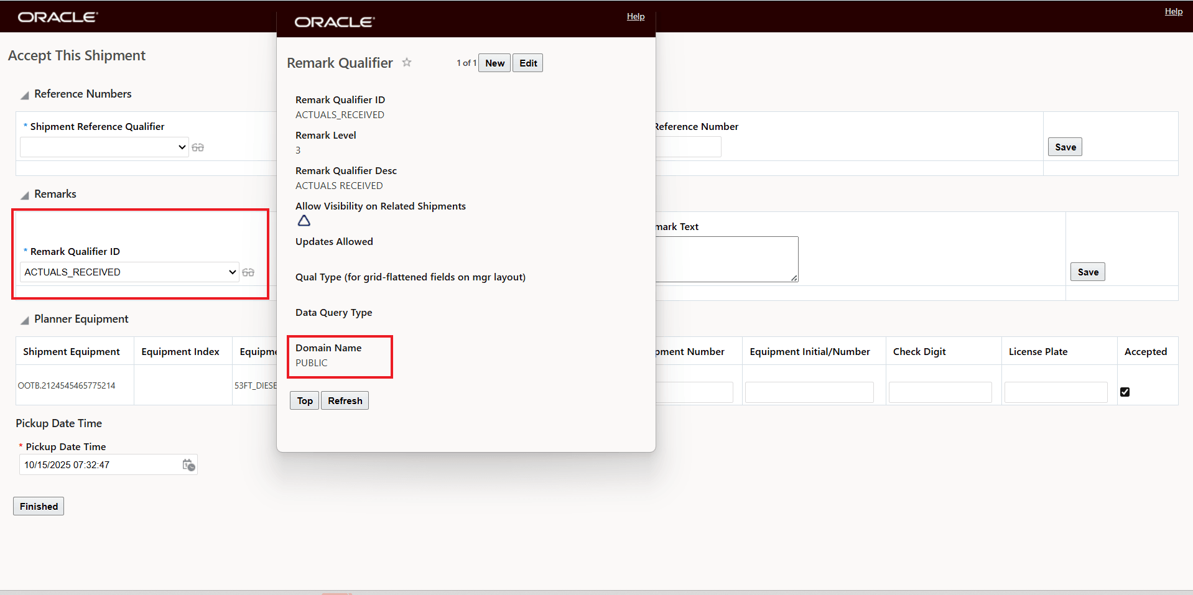
Task: Save the Reference Numbers row
Action: tap(1065, 147)
